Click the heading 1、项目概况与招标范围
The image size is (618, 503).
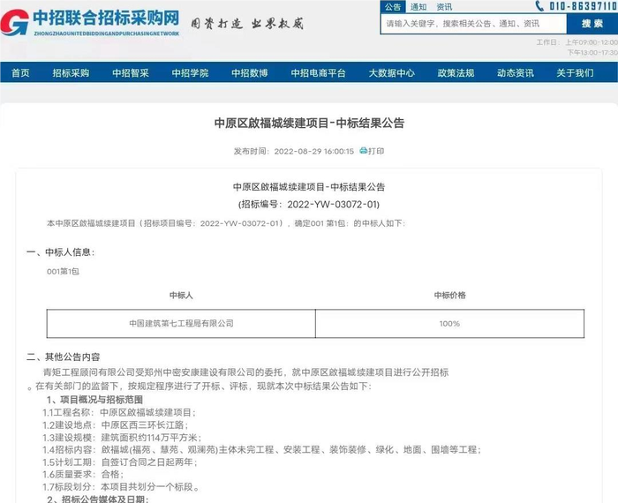click(94, 400)
